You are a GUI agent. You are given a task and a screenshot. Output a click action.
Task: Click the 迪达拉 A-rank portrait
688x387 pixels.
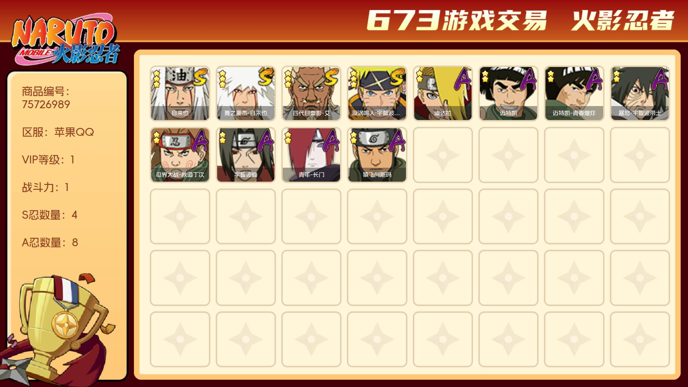pyautogui.click(x=443, y=94)
